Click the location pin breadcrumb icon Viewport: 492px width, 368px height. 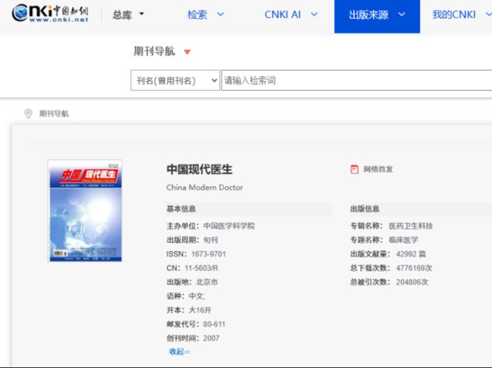point(28,113)
